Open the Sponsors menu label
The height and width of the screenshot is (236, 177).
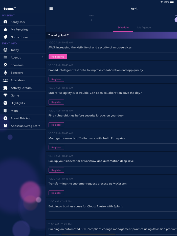(x=17, y=65)
